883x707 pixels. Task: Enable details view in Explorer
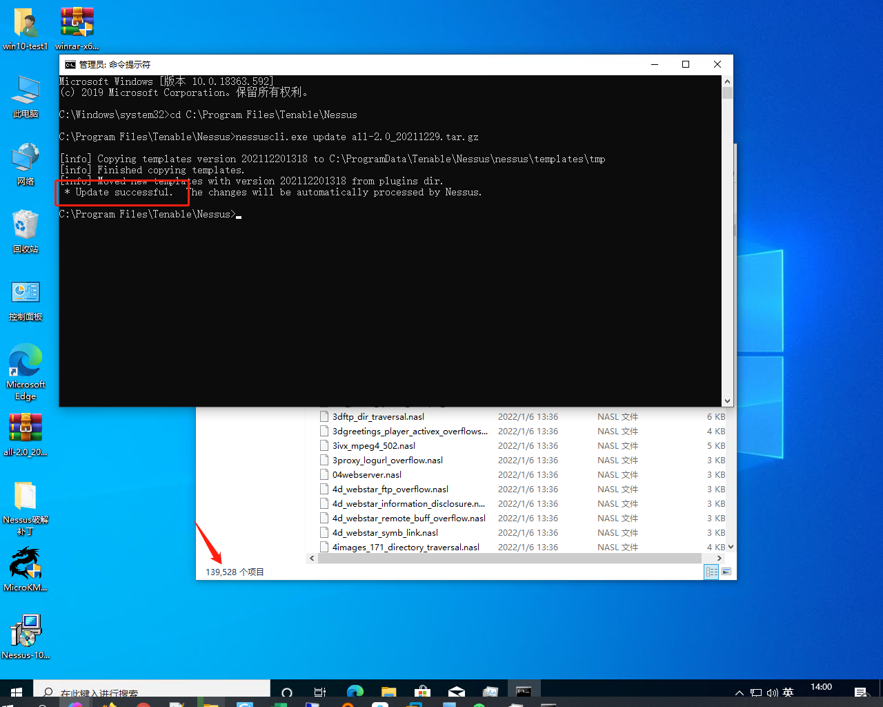pyautogui.click(x=711, y=571)
